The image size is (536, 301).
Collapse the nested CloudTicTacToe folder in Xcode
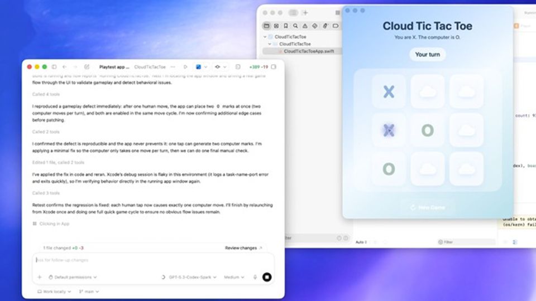269,44
